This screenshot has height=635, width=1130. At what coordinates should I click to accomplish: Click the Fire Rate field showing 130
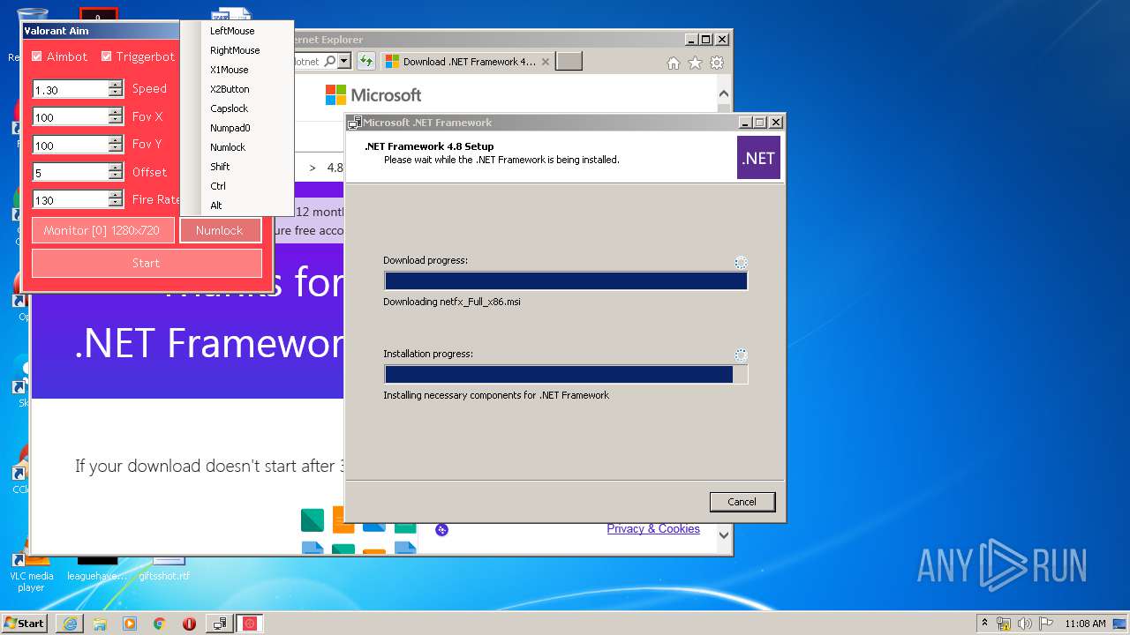click(71, 200)
